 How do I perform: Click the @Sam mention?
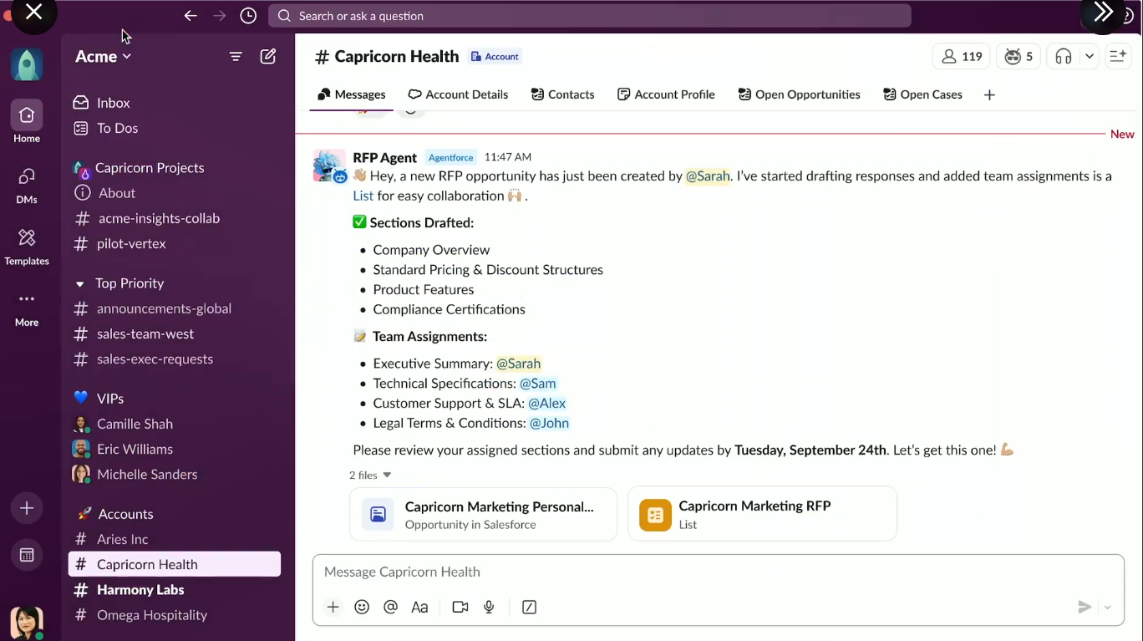pyautogui.click(x=537, y=384)
